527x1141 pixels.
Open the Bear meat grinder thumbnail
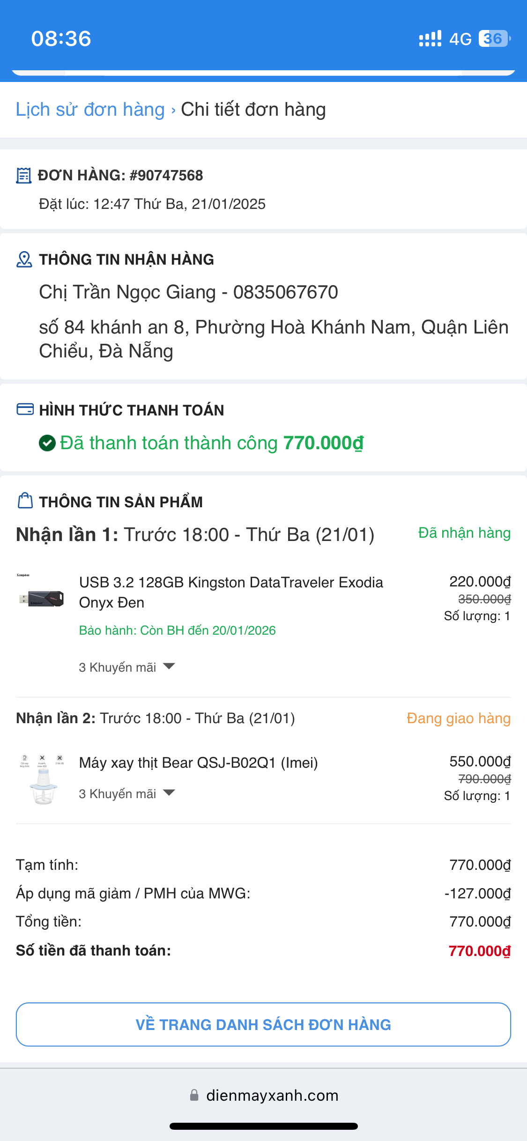point(42,779)
